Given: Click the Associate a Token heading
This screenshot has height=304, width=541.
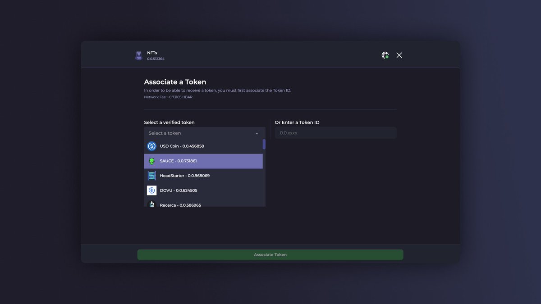Looking at the screenshot, I should pyautogui.click(x=175, y=82).
